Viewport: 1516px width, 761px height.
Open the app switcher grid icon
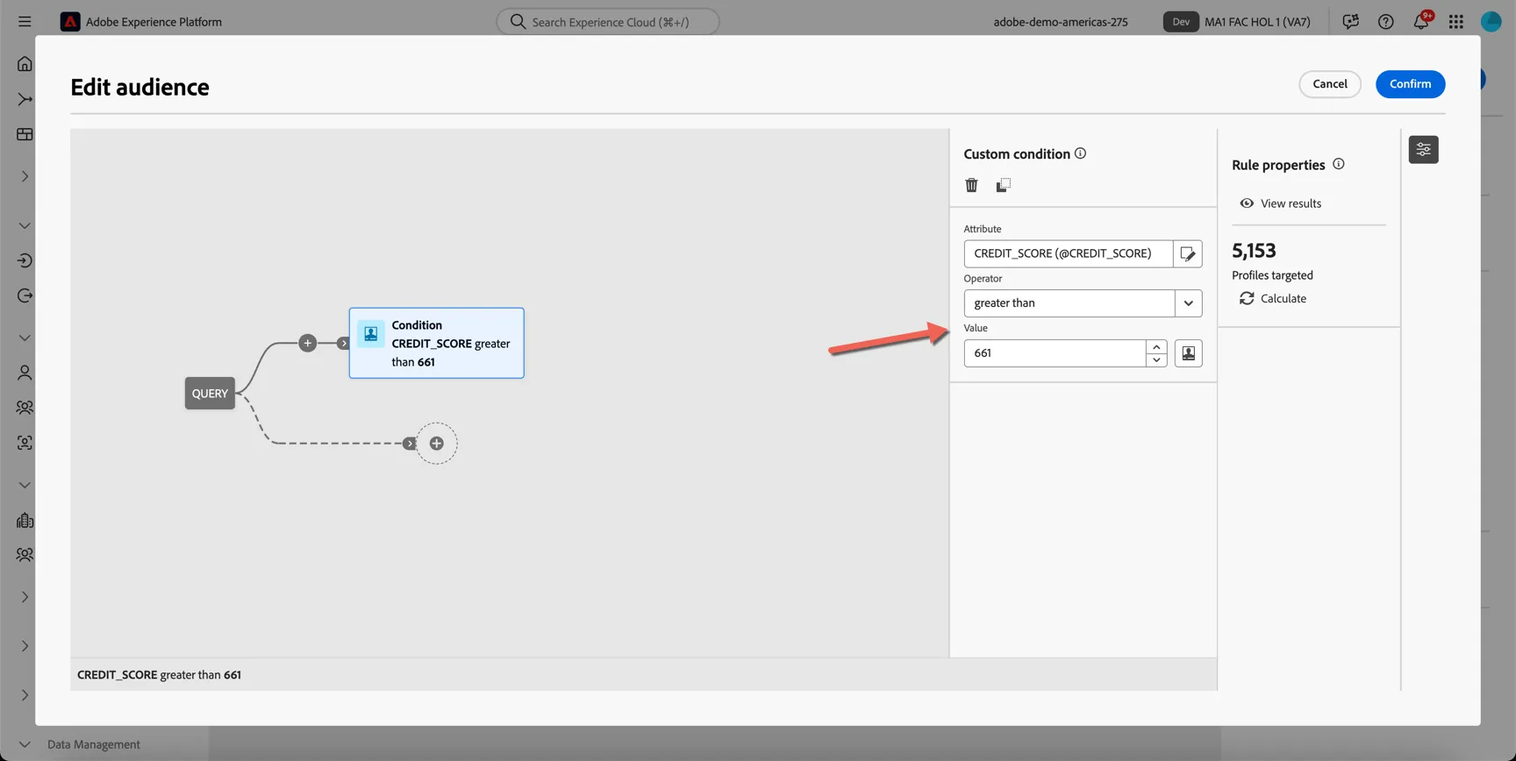[x=1455, y=22]
